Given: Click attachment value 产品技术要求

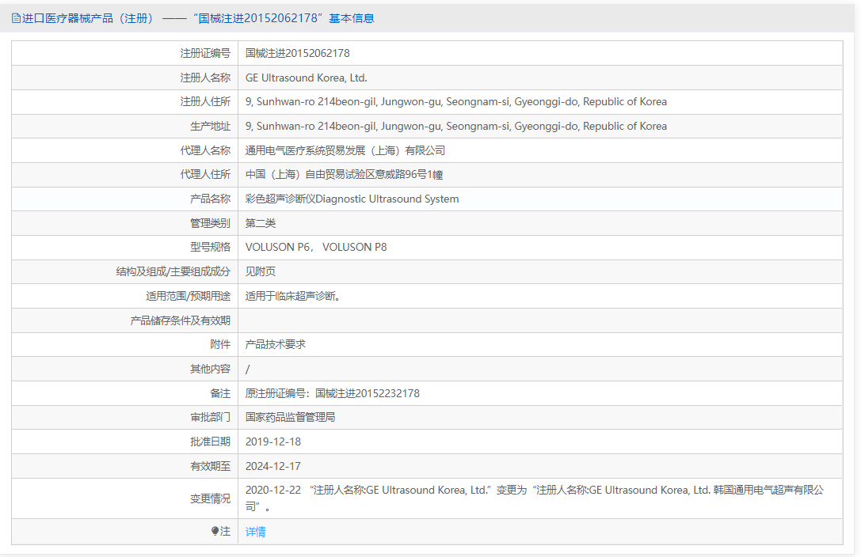Looking at the screenshot, I should (x=276, y=344).
